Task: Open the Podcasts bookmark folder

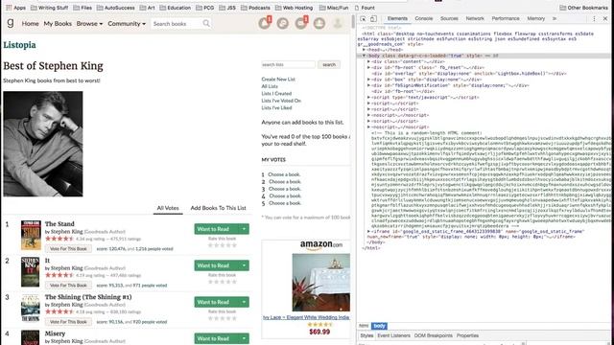Action: [256, 8]
